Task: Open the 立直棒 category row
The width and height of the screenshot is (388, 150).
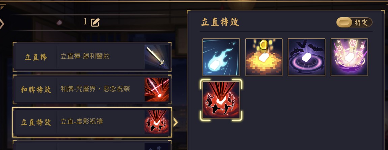Action: 92,57
